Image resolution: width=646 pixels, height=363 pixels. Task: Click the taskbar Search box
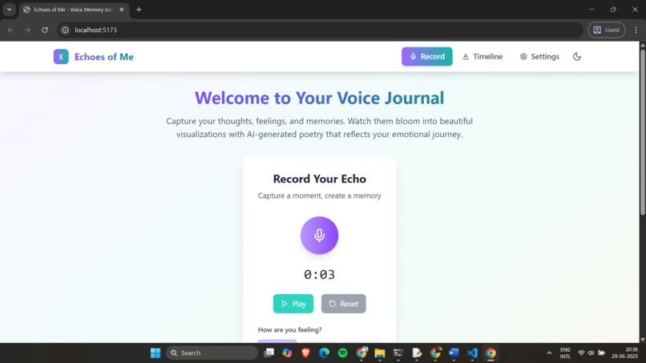click(x=212, y=353)
